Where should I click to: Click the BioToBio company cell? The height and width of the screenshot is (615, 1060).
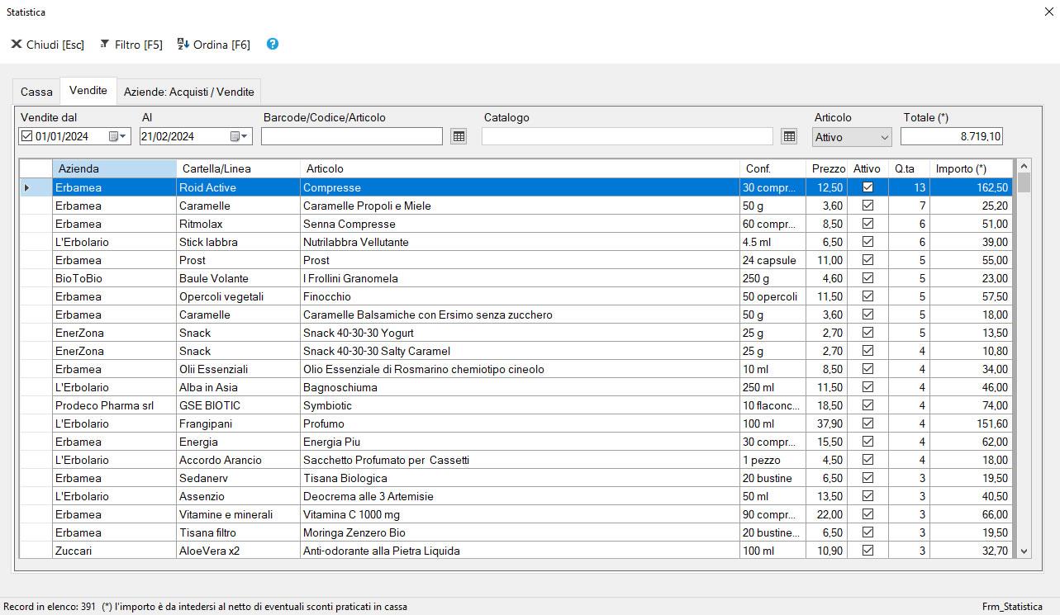click(x=114, y=278)
